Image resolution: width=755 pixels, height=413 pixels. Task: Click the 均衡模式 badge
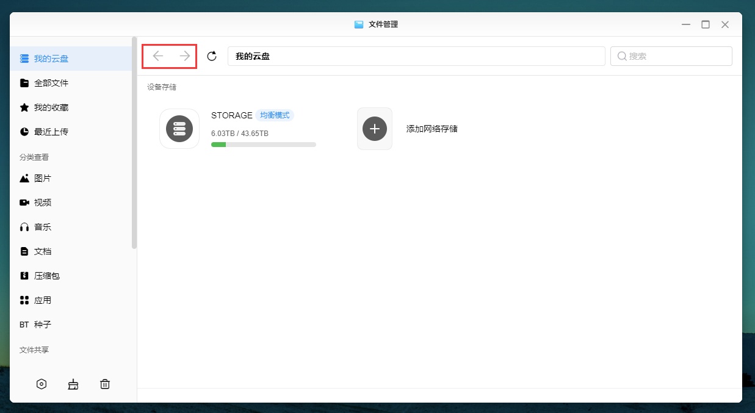click(275, 115)
